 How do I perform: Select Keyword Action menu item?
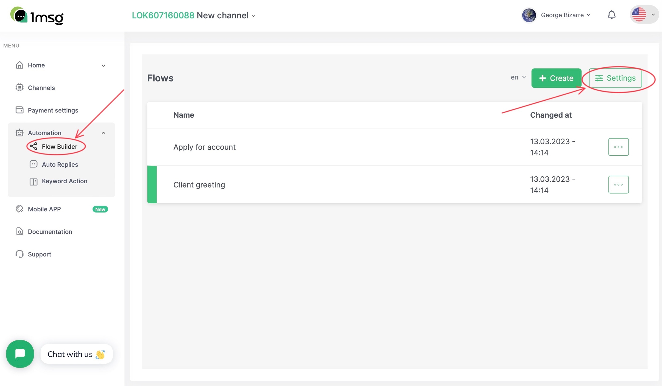[64, 181]
